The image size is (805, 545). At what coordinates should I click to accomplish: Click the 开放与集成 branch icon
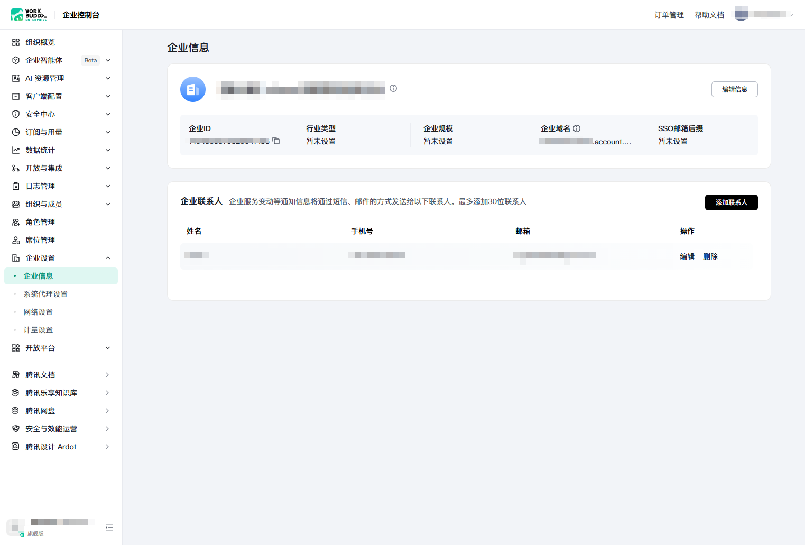[16, 168]
